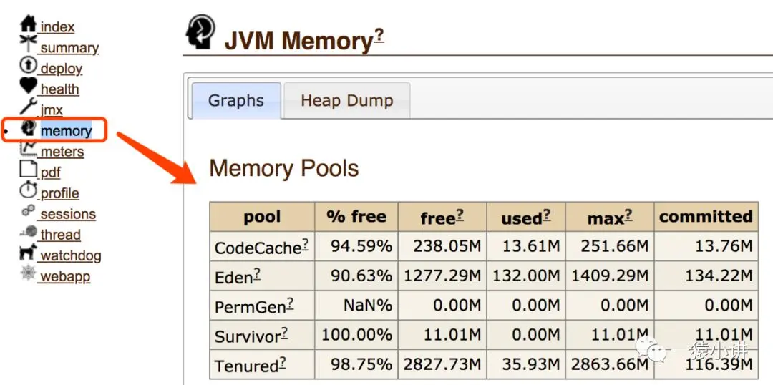Click the help mark beside PermGen

(291, 303)
